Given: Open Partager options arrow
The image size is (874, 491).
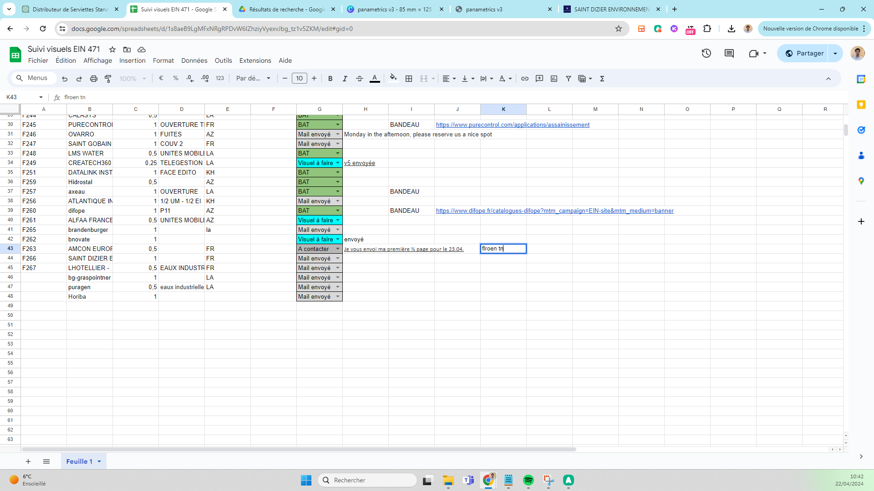Looking at the screenshot, I should pyautogui.click(x=835, y=53).
